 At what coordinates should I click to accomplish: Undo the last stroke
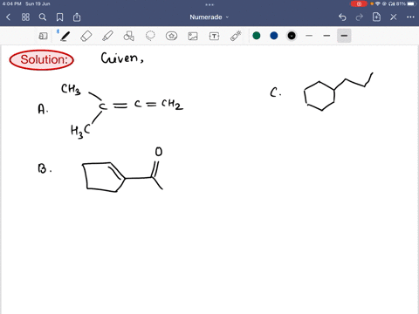pos(342,17)
